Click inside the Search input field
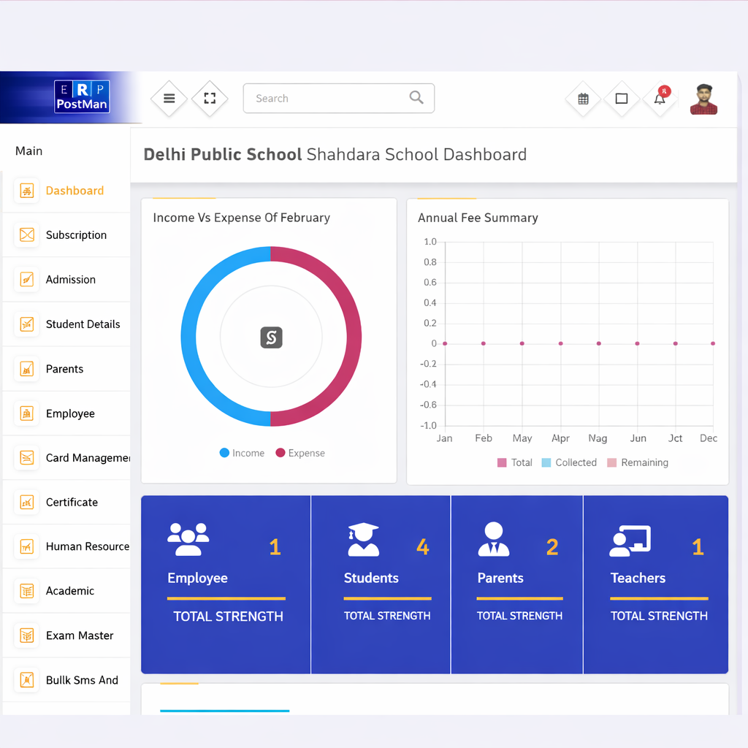 click(329, 98)
